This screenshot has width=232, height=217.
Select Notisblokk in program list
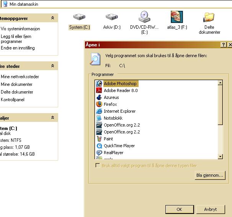click(x=113, y=118)
